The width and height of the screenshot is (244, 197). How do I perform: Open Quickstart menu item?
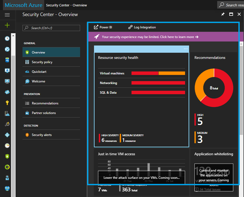tap(51, 72)
